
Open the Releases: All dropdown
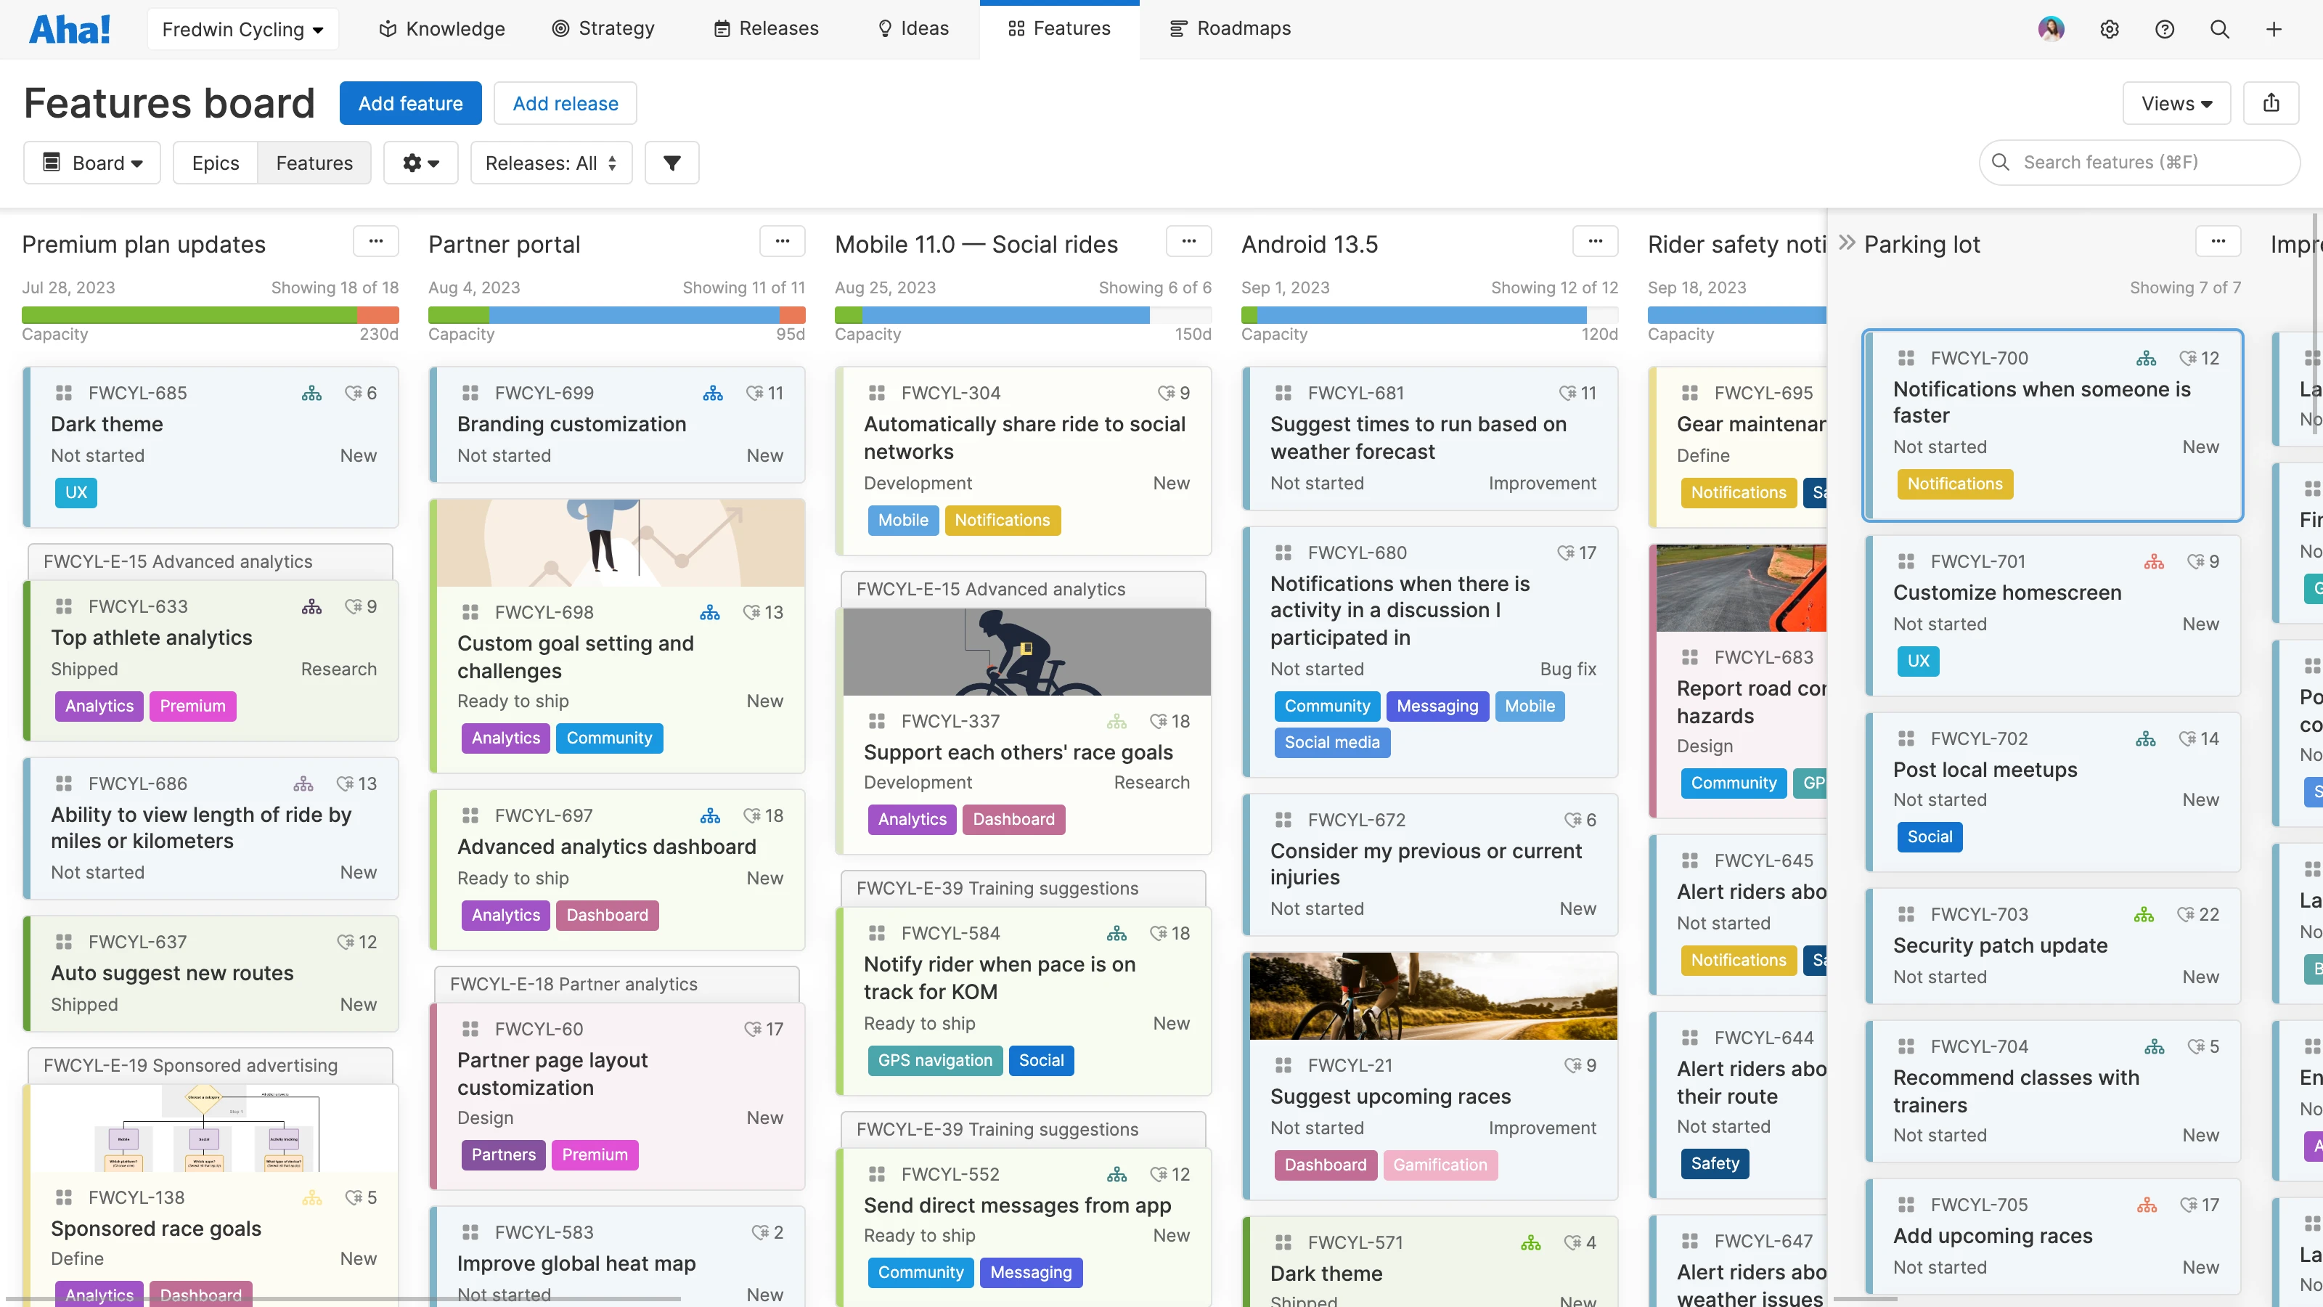tap(550, 163)
